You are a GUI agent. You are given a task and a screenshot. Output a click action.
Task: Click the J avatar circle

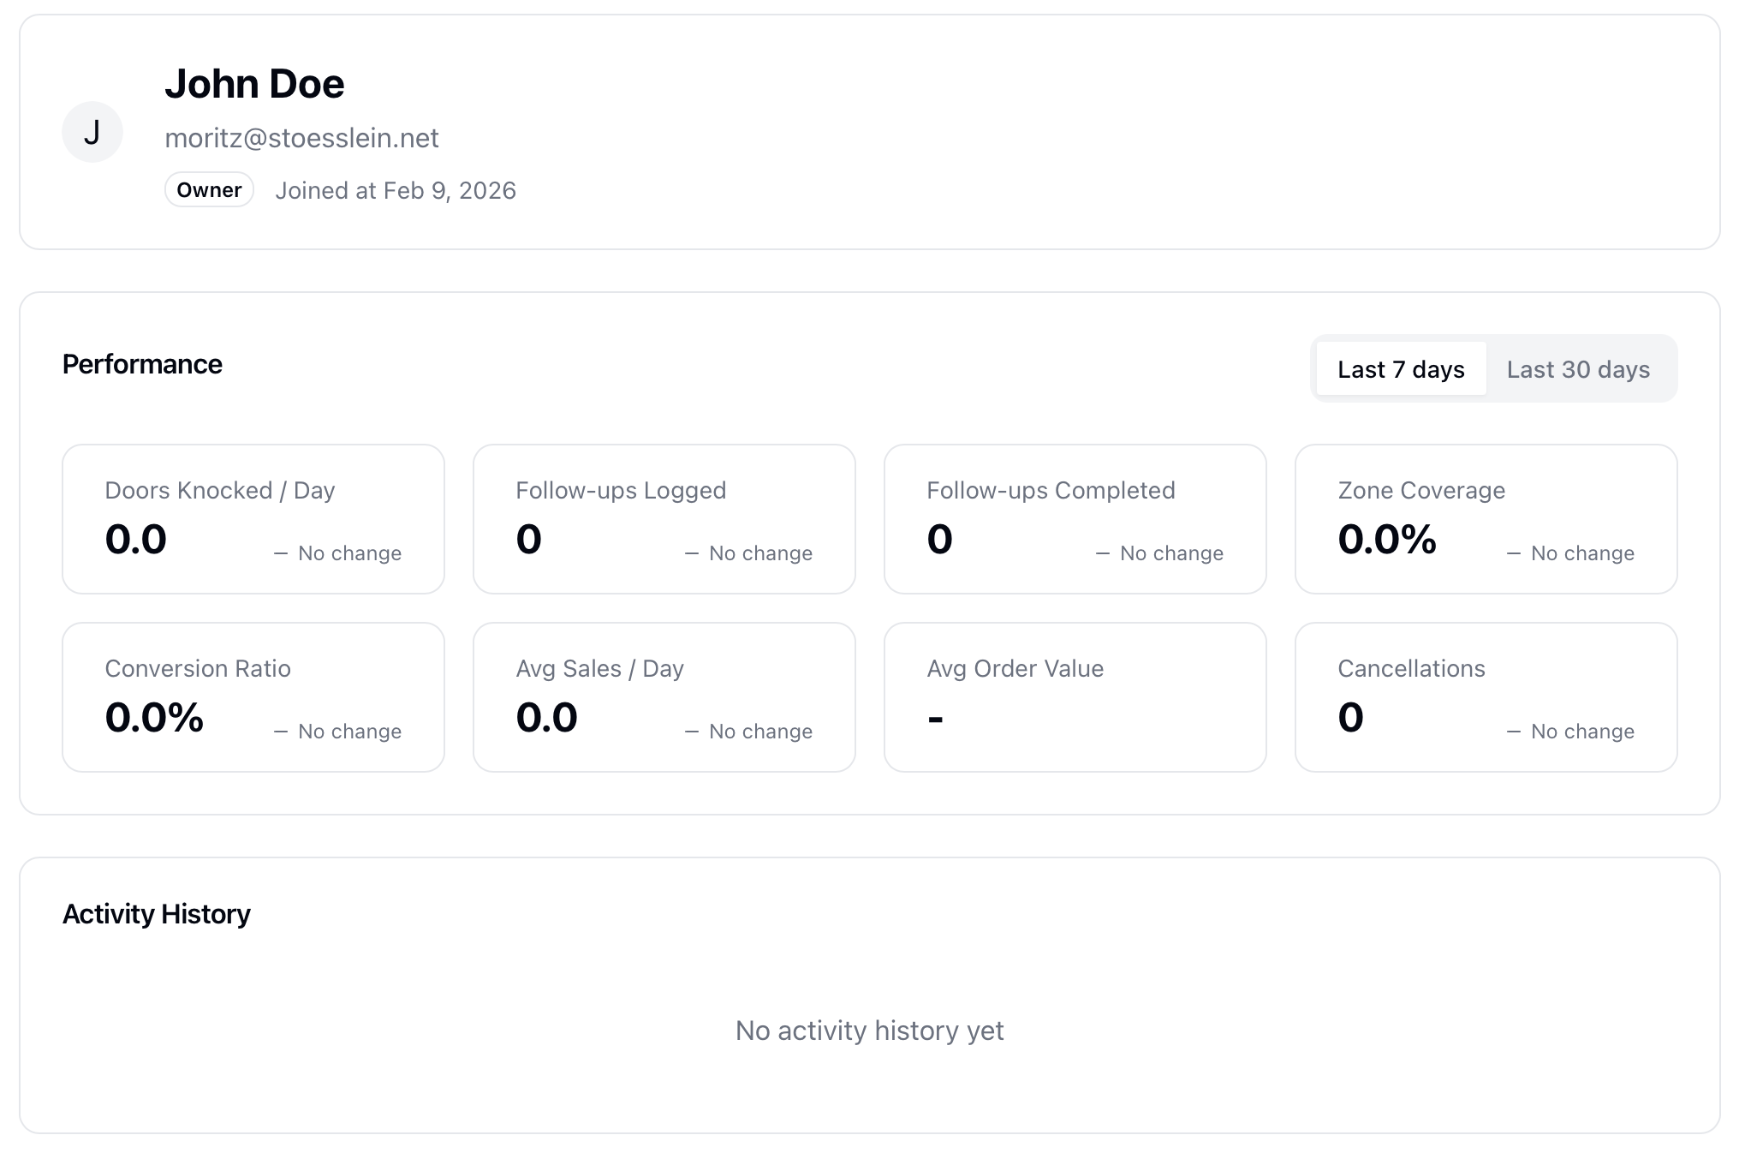pos(92,132)
